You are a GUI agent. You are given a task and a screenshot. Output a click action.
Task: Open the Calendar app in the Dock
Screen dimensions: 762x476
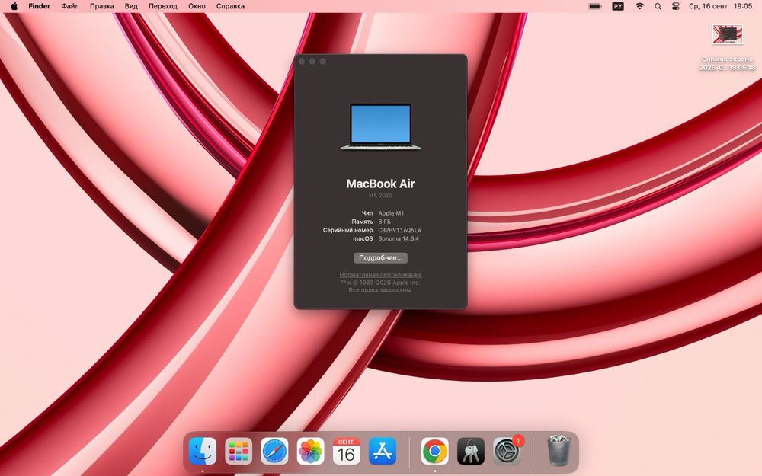tap(347, 451)
